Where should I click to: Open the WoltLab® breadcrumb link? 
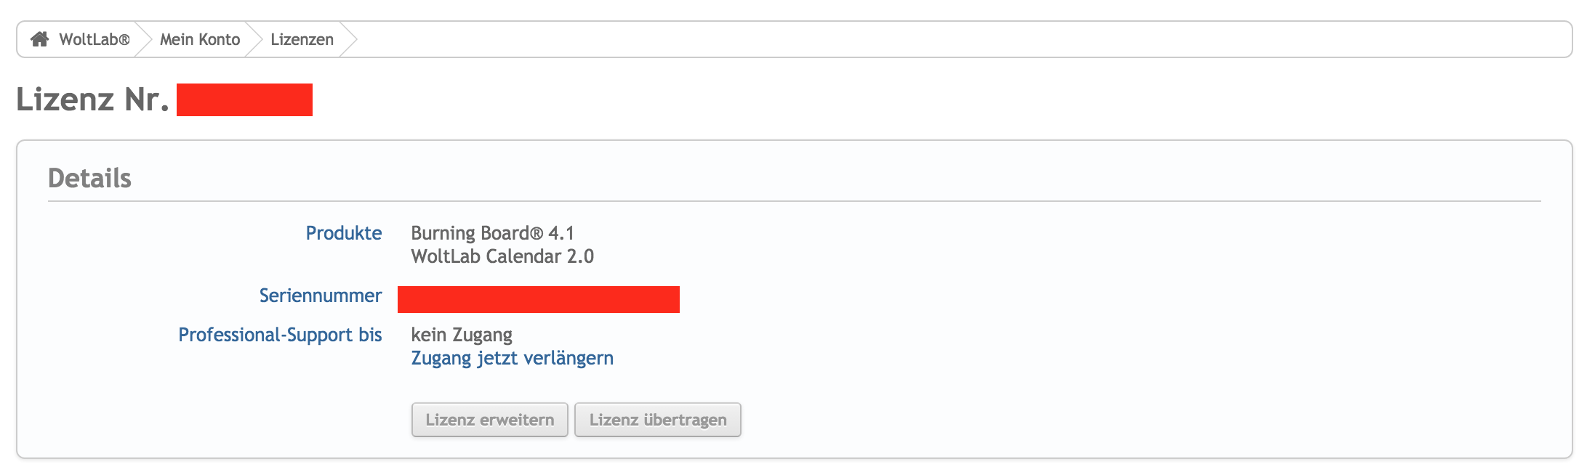(x=95, y=39)
